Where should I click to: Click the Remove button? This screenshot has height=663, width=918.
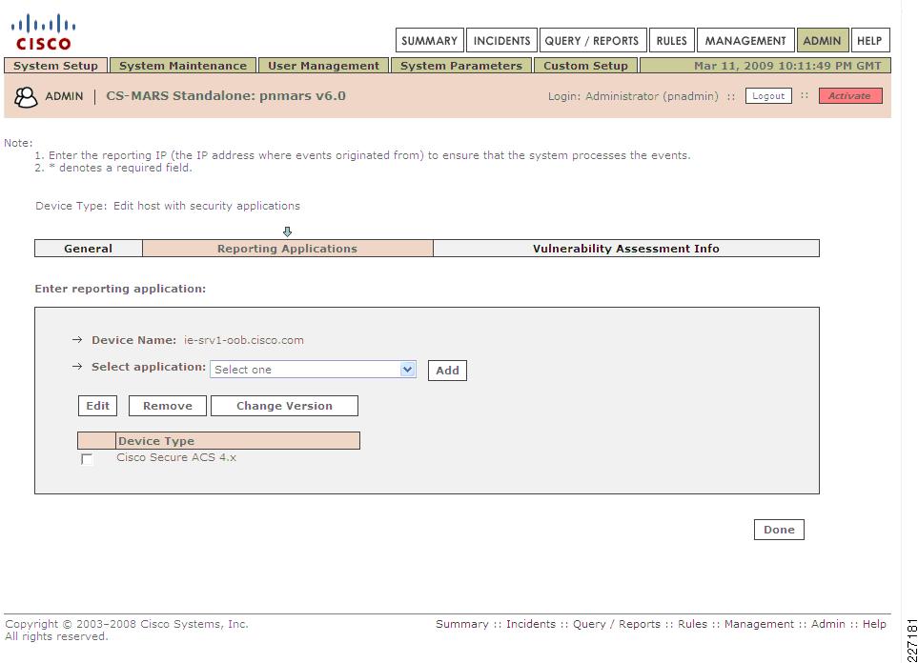tap(168, 406)
